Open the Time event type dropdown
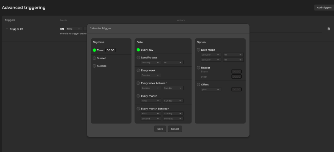 coord(73,29)
